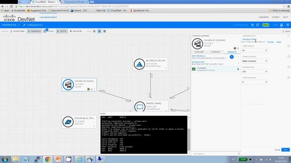Open the diagram topology icon in blue bar
Viewport: 291px width, 163px height.
(281, 25)
